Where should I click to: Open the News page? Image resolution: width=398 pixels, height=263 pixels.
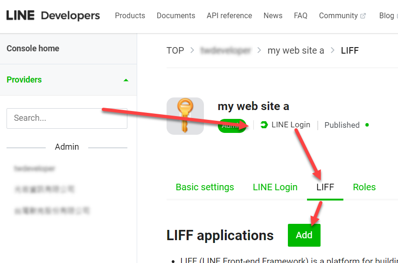pyautogui.click(x=273, y=15)
